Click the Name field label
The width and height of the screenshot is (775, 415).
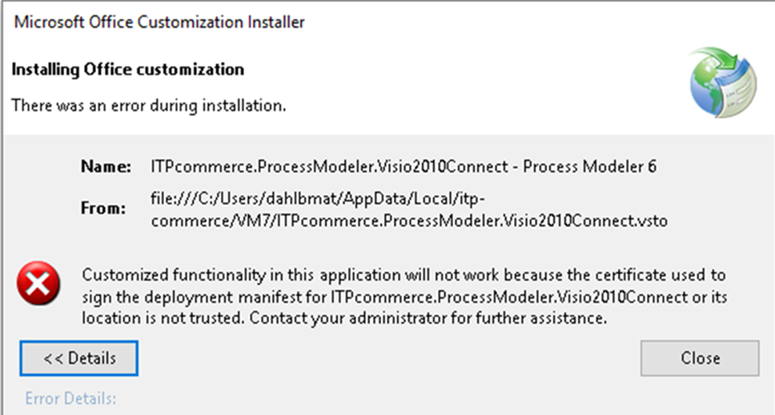pos(106,167)
